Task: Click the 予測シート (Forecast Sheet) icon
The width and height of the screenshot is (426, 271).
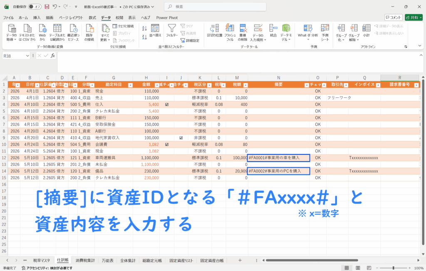Action: click(325, 28)
